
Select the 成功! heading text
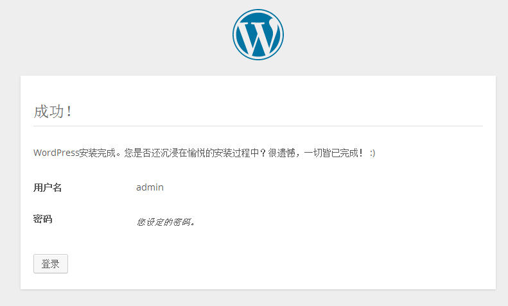(53, 112)
